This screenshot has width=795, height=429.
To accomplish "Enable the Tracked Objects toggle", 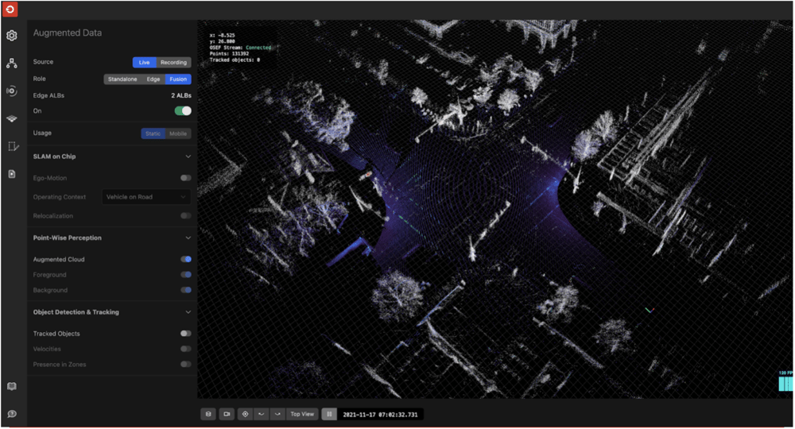I will 185,334.
